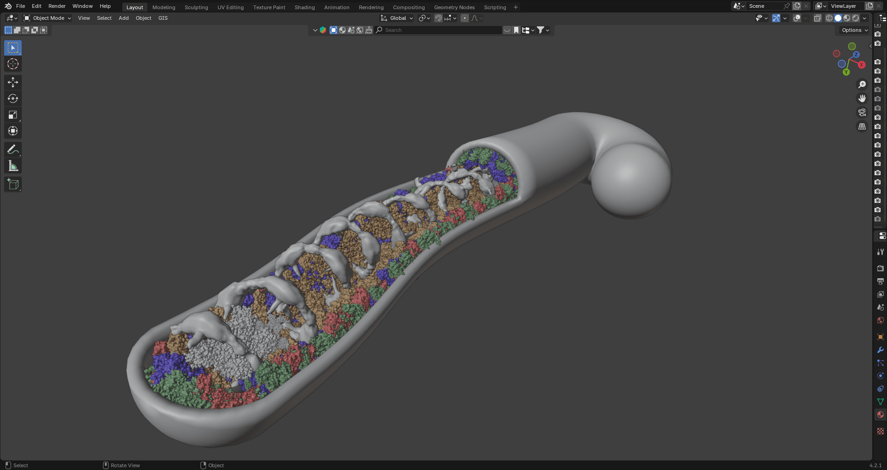Click the Search field in the header
The image size is (887, 470).
[x=439, y=30]
